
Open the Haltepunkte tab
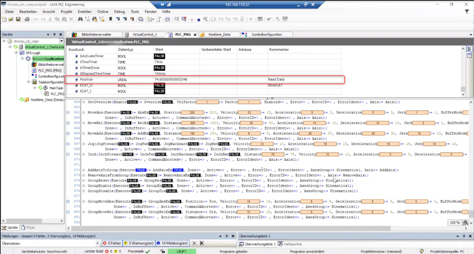click(x=290, y=244)
